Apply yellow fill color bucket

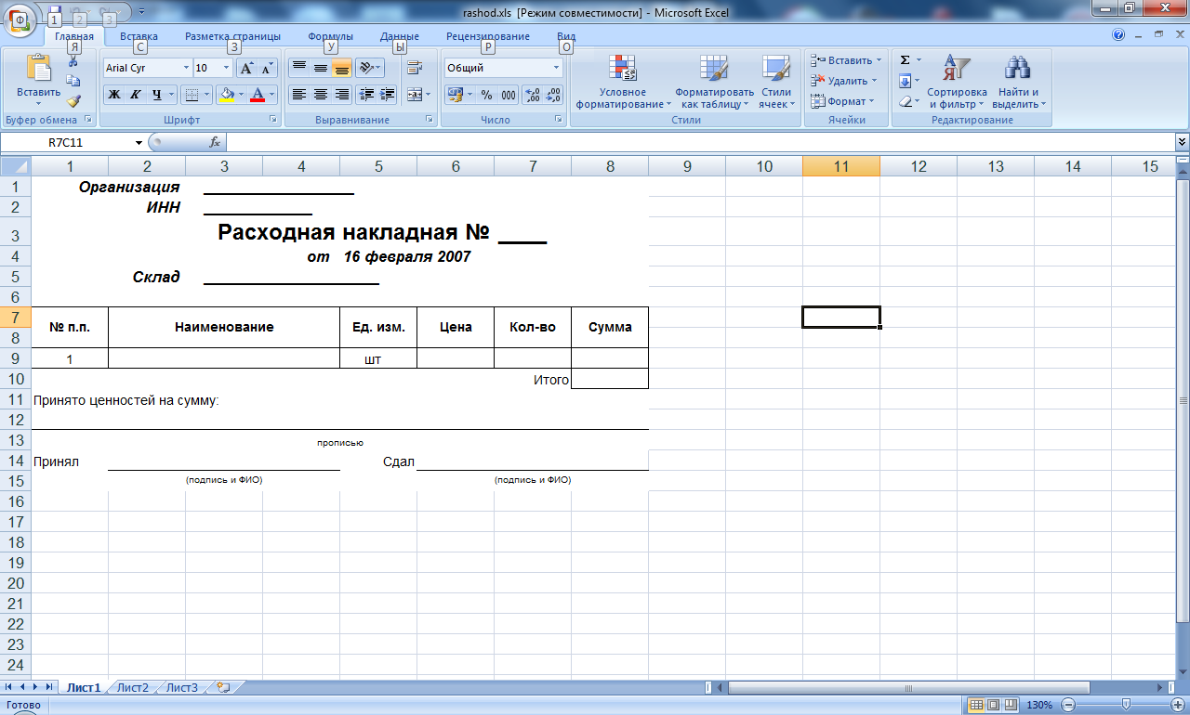(226, 94)
